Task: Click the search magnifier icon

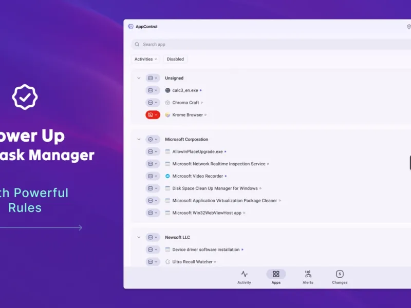Action: (x=137, y=44)
